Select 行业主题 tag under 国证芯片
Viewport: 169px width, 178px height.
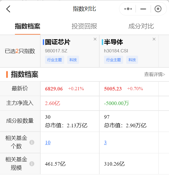coord(55,60)
